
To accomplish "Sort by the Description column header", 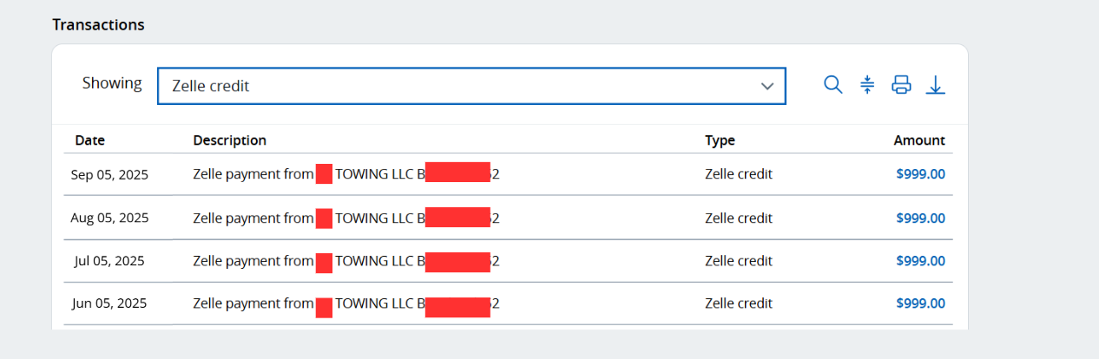I will point(229,140).
